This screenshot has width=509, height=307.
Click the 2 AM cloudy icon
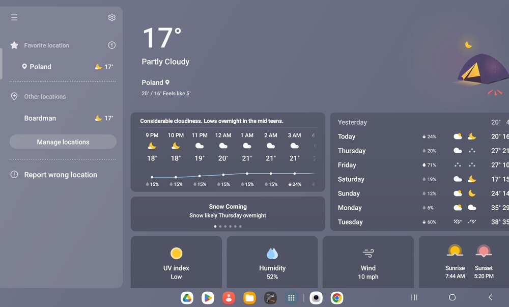271,146
